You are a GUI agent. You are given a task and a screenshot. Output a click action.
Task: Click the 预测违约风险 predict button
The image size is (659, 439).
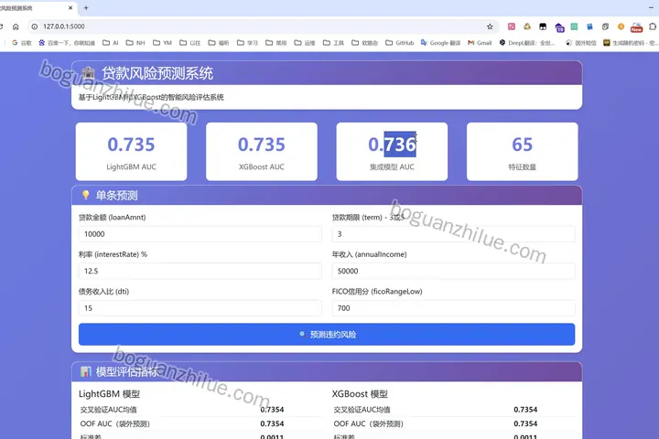pos(327,335)
